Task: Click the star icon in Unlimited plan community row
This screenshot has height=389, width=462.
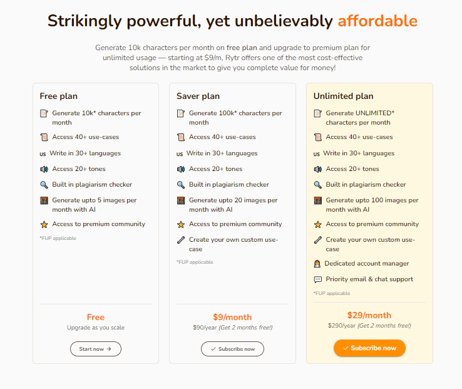Action: 317,224
